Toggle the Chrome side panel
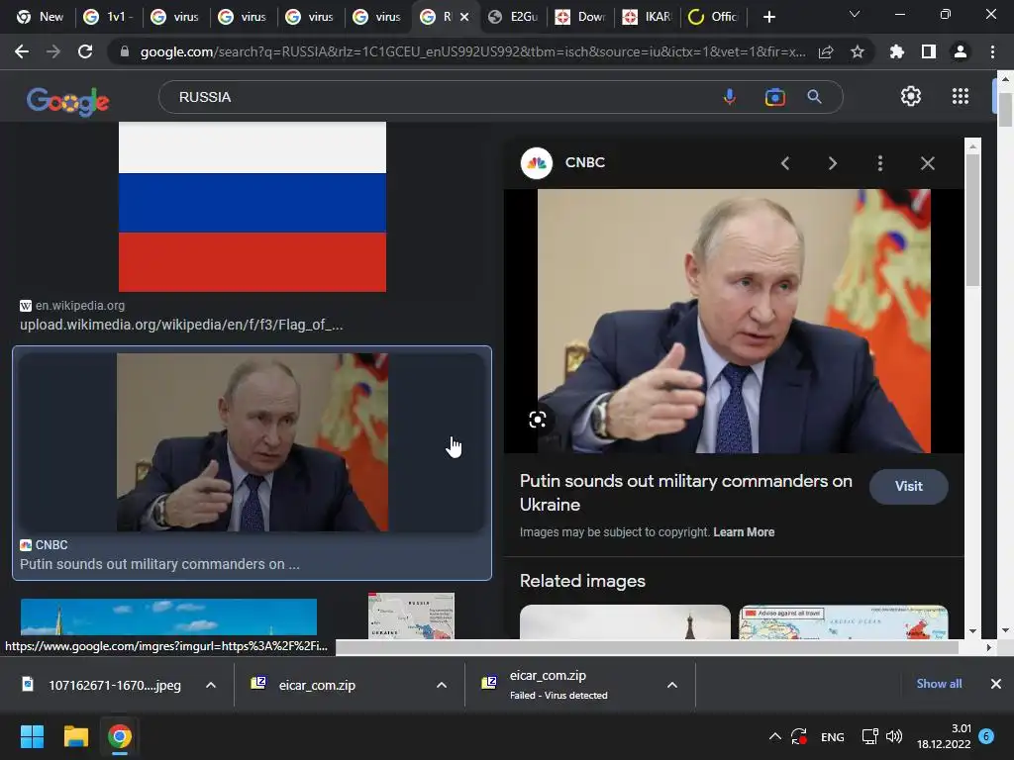Image resolution: width=1014 pixels, height=760 pixels. pyautogui.click(x=929, y=51)
